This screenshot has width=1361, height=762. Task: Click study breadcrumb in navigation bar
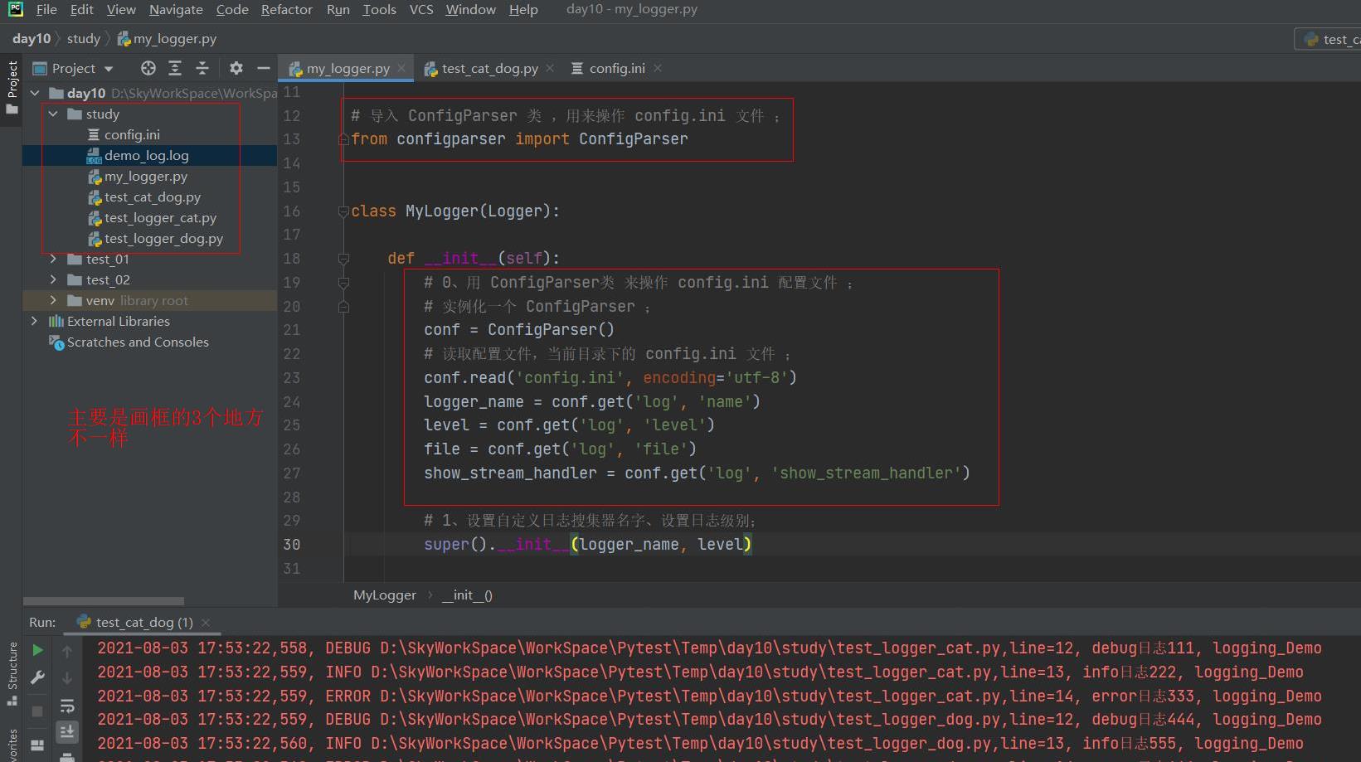click(x=83, y=38)
